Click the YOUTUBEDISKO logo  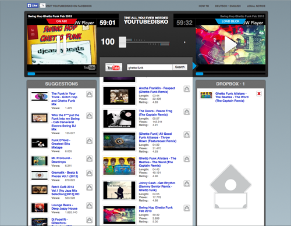(146, 20)
